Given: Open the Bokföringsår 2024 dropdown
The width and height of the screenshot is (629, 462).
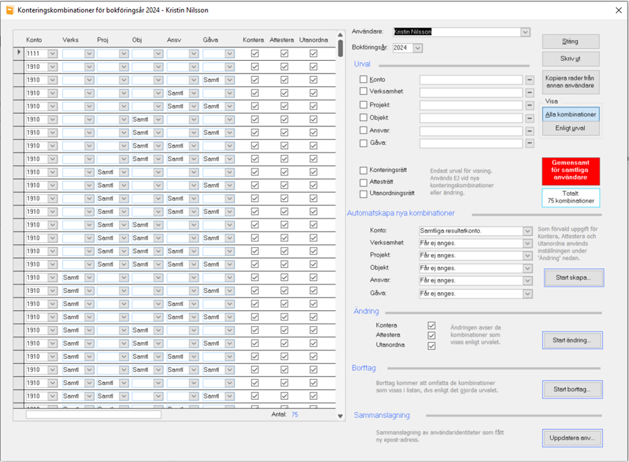Looking at the screenshot, I should click(418, 48).
